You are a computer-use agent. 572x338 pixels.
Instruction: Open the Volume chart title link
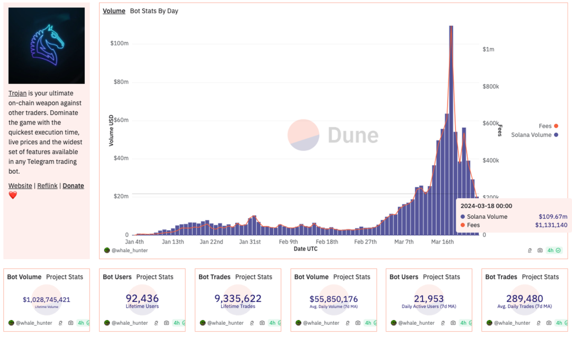point(114,11)
